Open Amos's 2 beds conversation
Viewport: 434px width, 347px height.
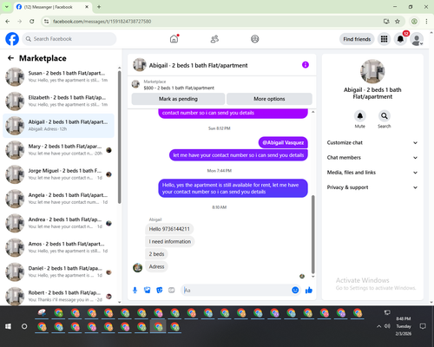pyautogui.click(x=58, y=247)
